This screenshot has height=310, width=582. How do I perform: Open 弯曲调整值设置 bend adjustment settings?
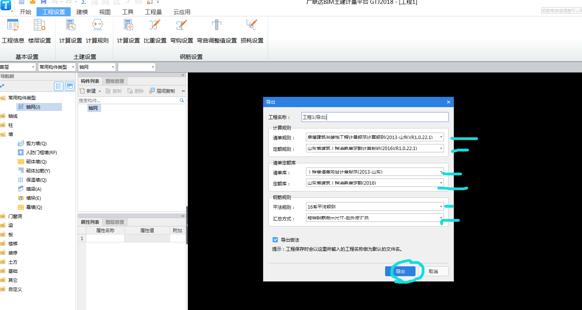tap(217, 31)
